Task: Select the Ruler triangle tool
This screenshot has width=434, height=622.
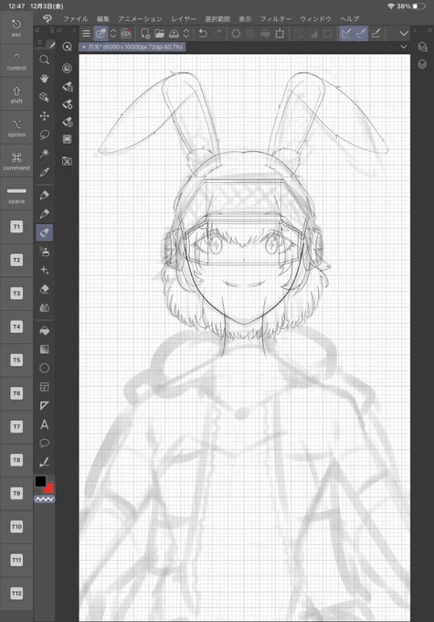Action: (45, 405)
